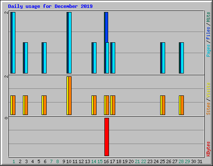Image resolution: width=213 pixels, height=166 pixels.
Task: Click the cyan Pages bar for day 1
Action: [x=14, y=43]
